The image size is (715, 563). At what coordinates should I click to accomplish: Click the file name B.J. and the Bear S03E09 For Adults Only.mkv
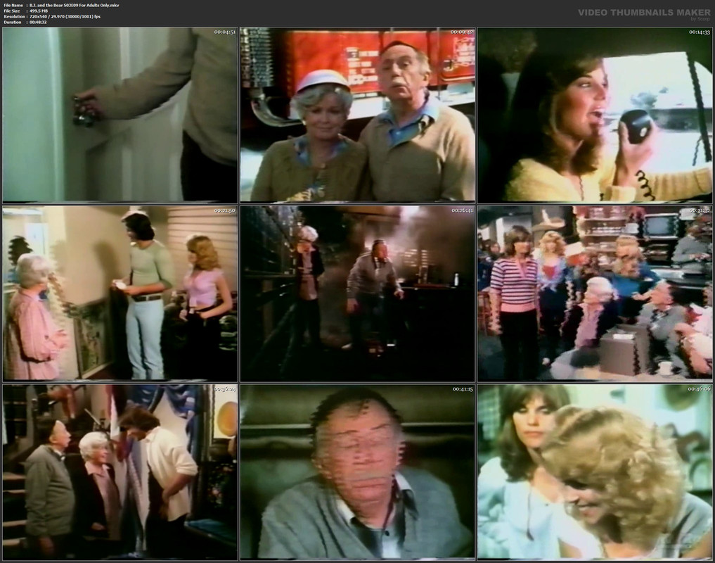point(75,5)
